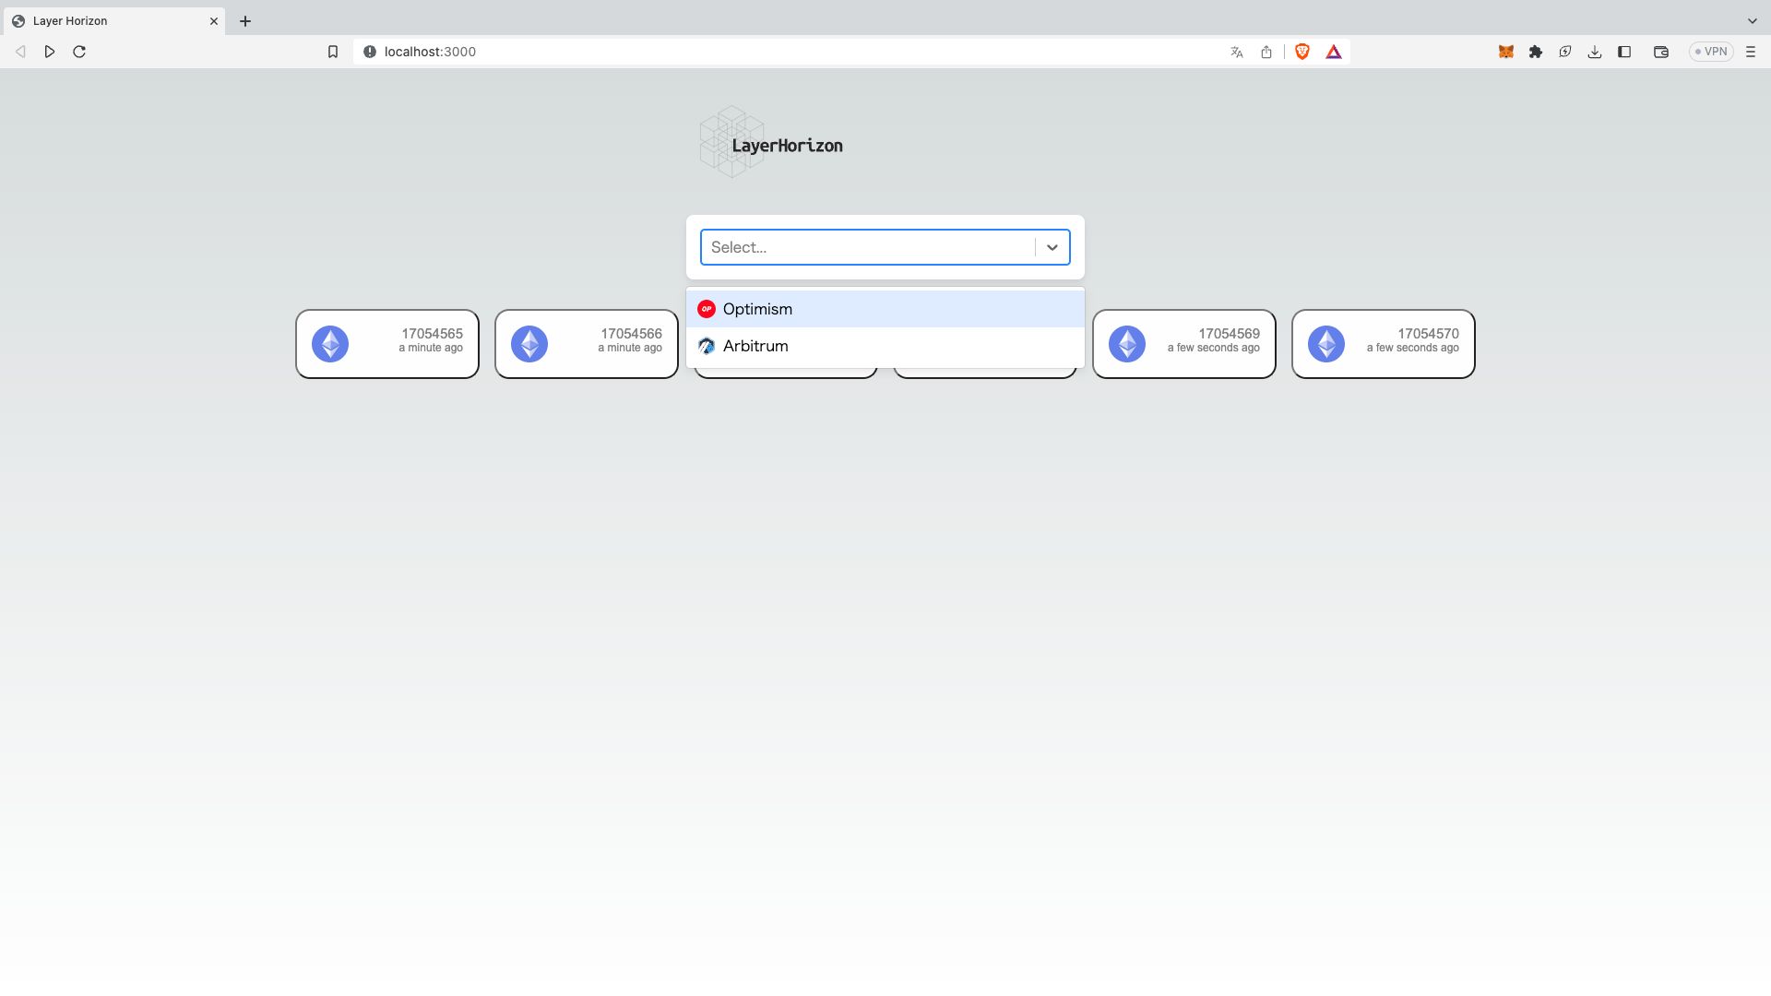This screenshot has width=1771, height=996.
Task: Click the "a minute ago" text under 17054566
Action: tap(630, 349)
